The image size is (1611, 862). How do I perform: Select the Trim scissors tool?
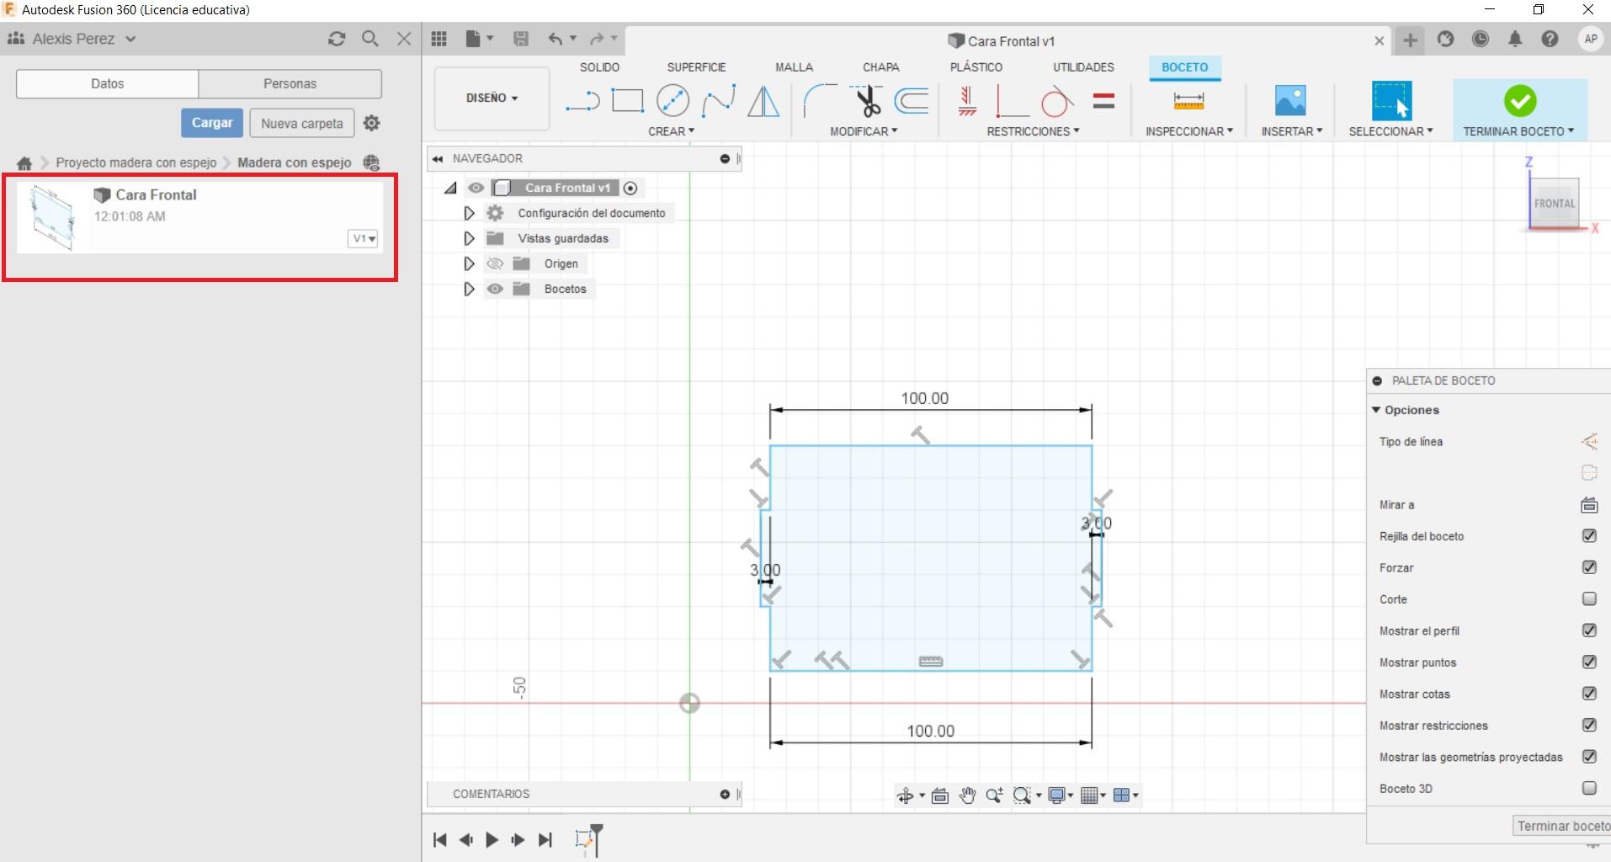(x=866, y=101)
